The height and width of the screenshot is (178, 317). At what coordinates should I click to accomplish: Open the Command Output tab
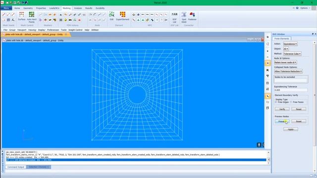pyautogui.click(x=15, y=167)
